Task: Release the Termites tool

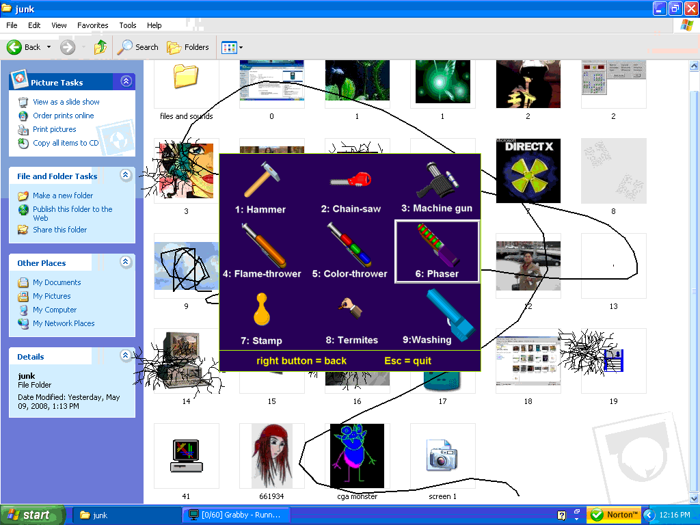Action: pos(351,317)
